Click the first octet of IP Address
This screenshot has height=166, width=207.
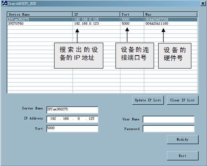pos(53,119)
